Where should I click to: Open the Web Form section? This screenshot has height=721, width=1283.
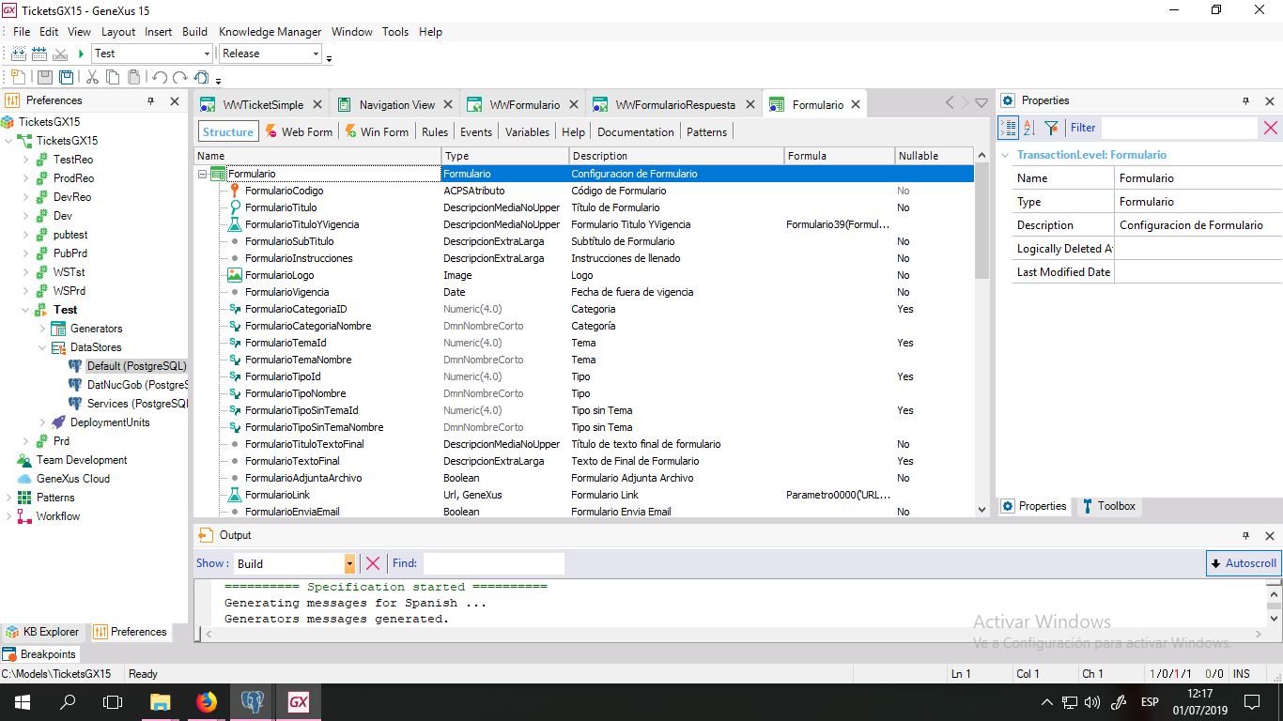coord(299,132)
